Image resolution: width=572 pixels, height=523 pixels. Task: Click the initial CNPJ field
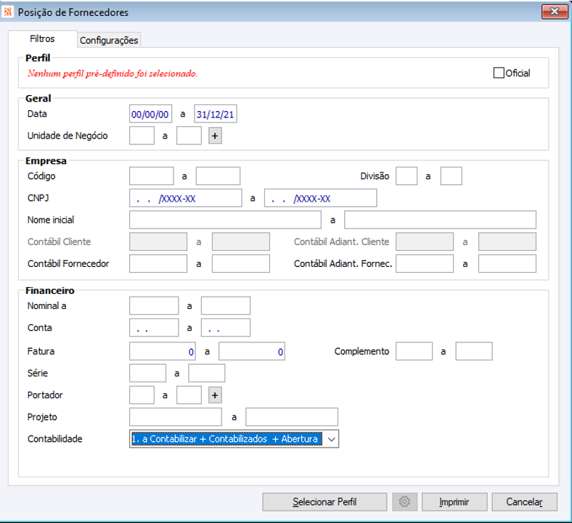click(x=185, y=198)
